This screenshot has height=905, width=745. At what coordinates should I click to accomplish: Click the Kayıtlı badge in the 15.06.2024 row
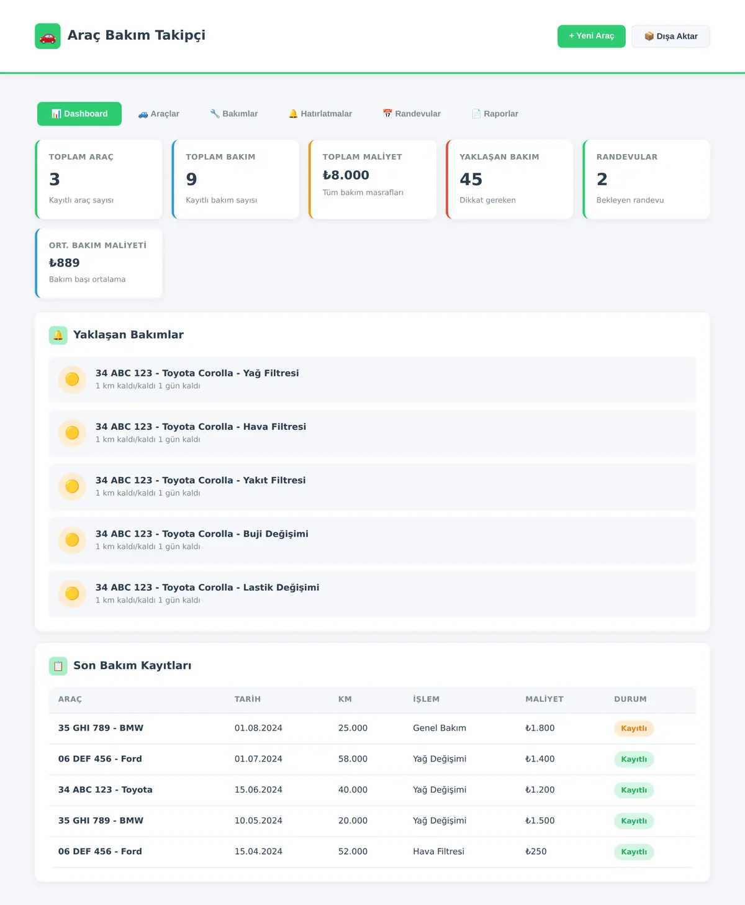click(634, 790)
